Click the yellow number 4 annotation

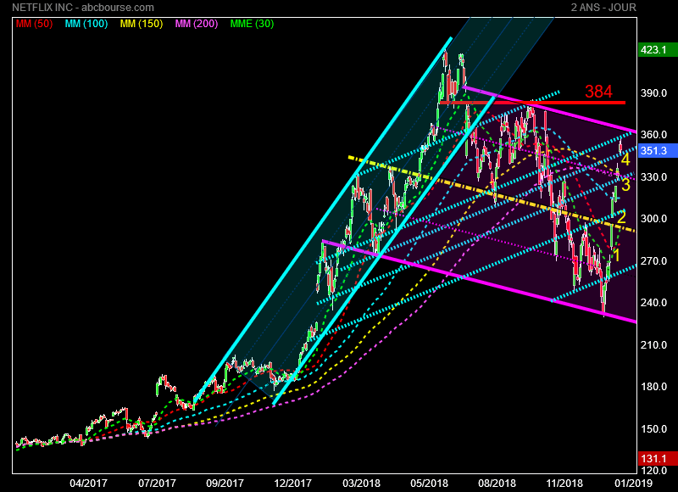coord(625,160)
